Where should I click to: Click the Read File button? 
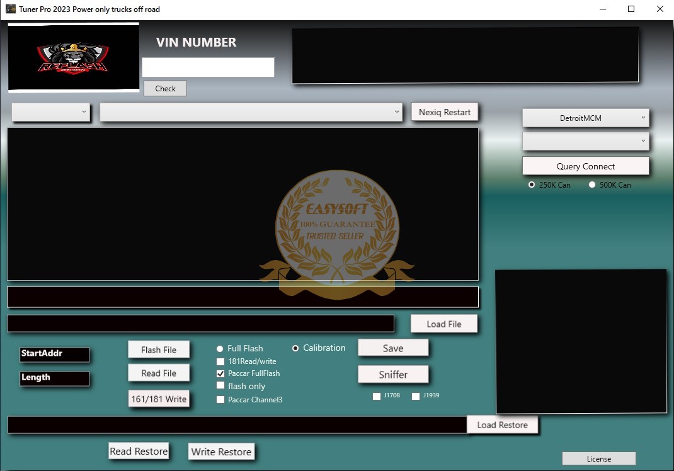(x=159, y=373)
